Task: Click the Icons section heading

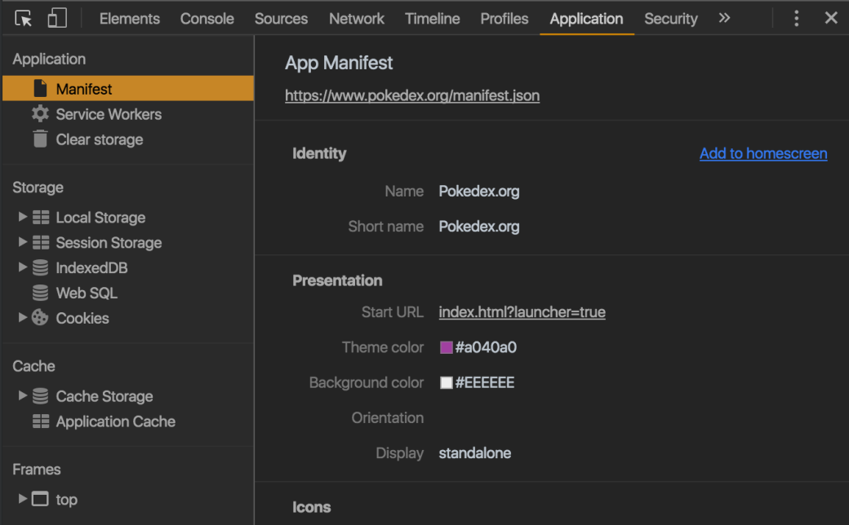Action: [x=311, y=507]
